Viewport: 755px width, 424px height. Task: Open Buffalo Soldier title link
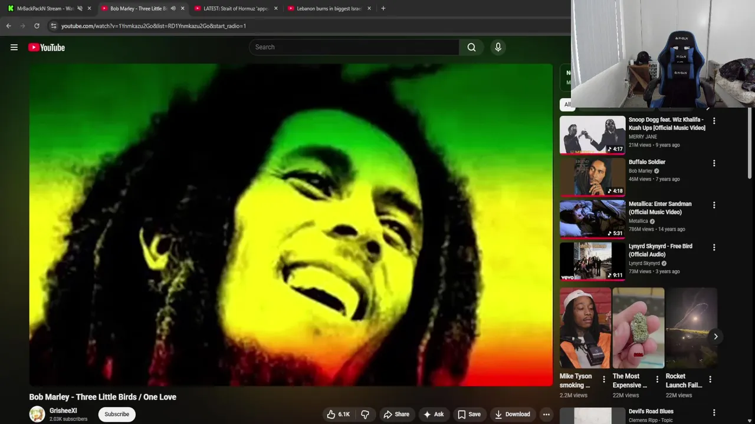tap(647, 162)
